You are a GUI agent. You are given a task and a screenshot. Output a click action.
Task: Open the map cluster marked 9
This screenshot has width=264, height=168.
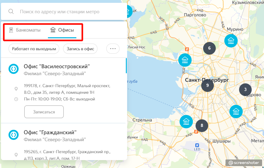pyautogui.click(x=208, y=85)
